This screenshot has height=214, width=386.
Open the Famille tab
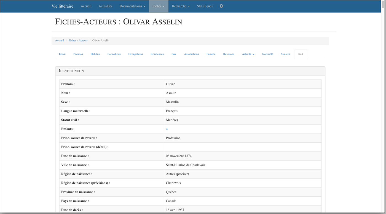pos(211,54)
